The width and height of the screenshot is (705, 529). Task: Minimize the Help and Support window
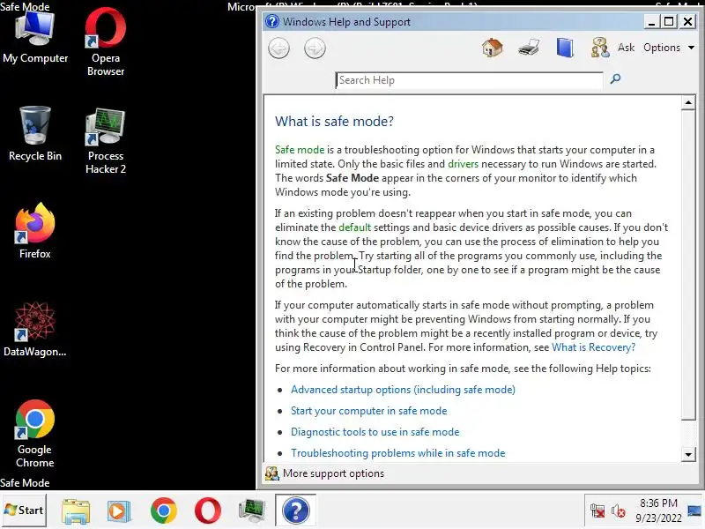pos(651,21)
